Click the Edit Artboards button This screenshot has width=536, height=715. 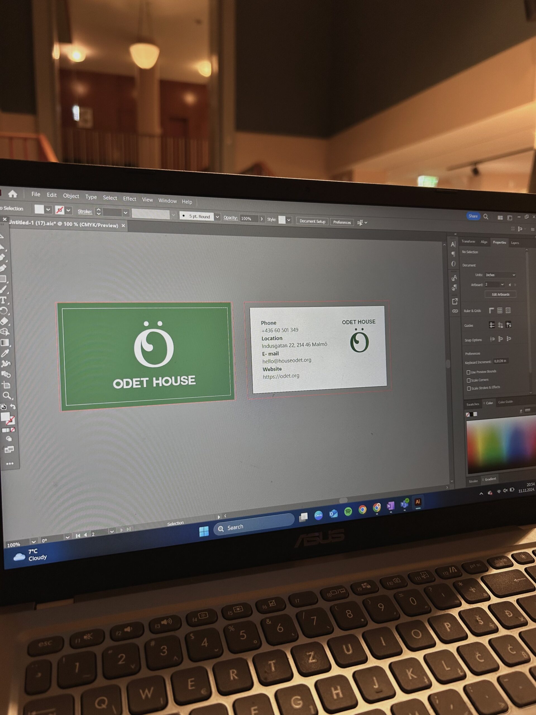click(501, 294)
